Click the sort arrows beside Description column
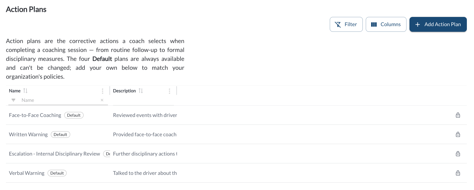The width and height of the screenshot is (474, 190). point(141,91)
